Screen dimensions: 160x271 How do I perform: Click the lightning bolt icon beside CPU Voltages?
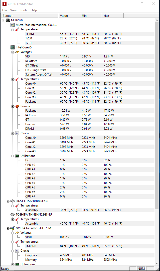tap(17, 52)
